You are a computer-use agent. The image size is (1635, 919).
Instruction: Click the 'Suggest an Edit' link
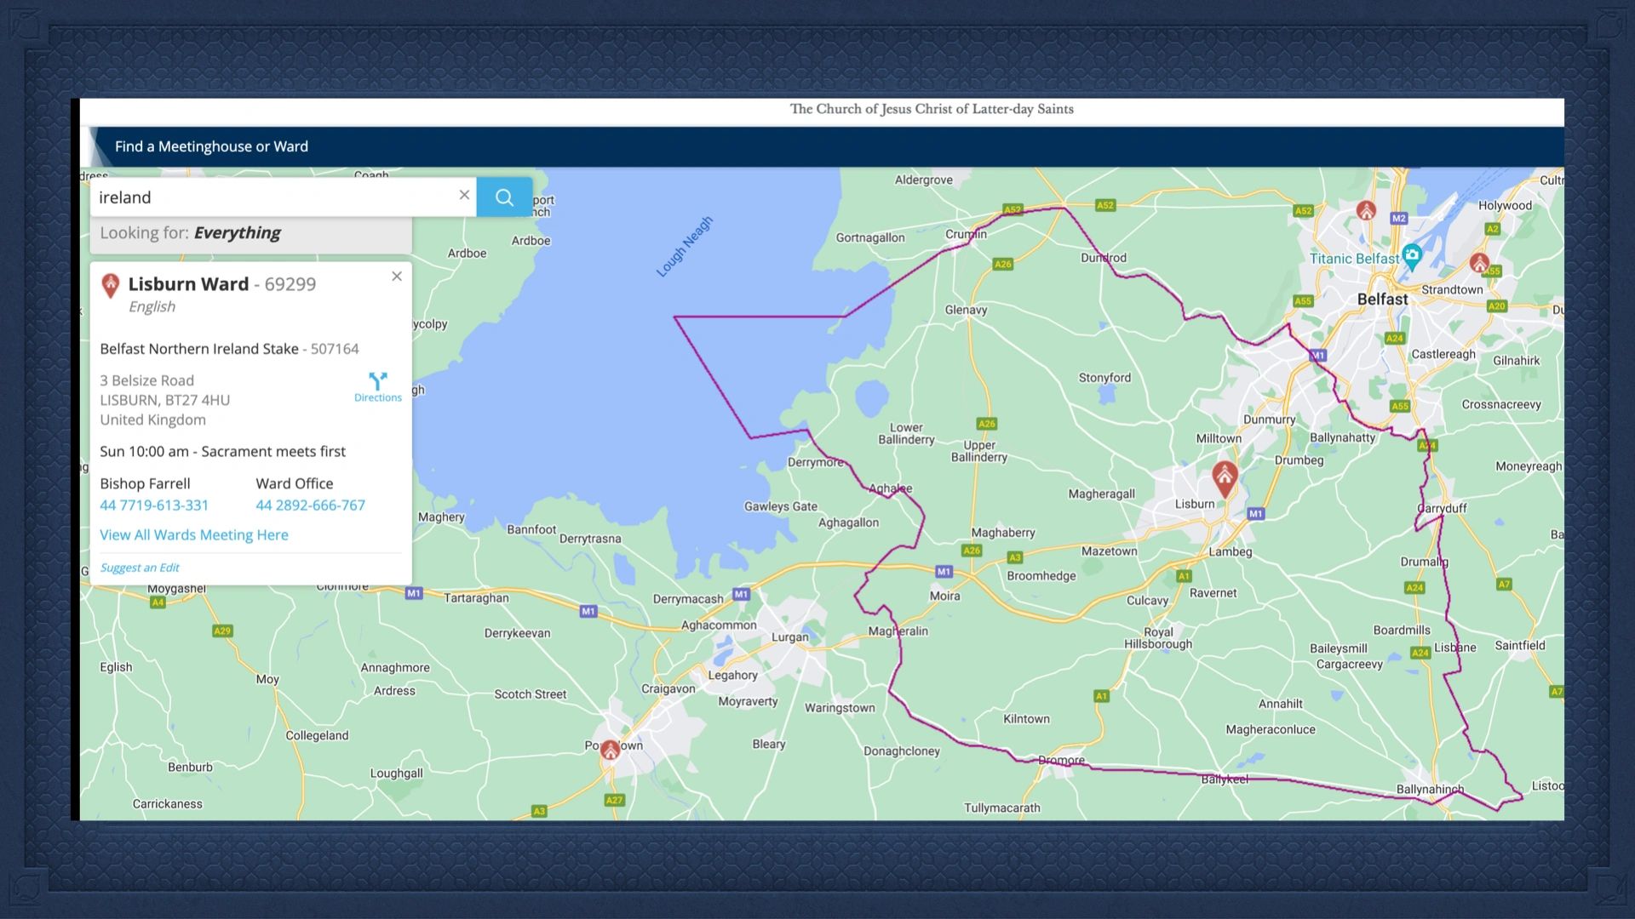pyautogui.click(x=139, y=567)
